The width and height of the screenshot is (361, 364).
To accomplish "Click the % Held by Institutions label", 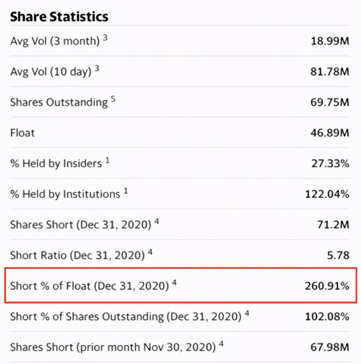I will (65, 194).
